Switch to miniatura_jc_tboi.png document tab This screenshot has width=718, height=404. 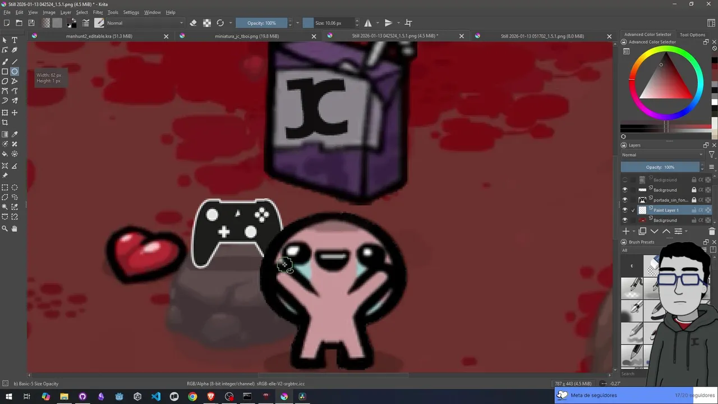247,36
